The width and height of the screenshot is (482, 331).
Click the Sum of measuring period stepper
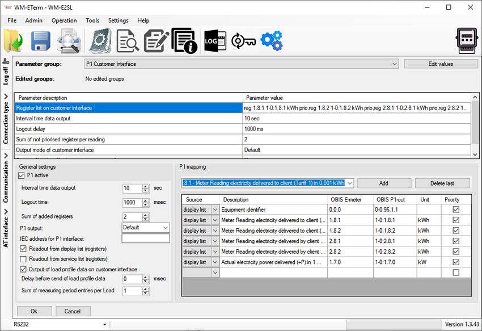click(x=146, y=291)
